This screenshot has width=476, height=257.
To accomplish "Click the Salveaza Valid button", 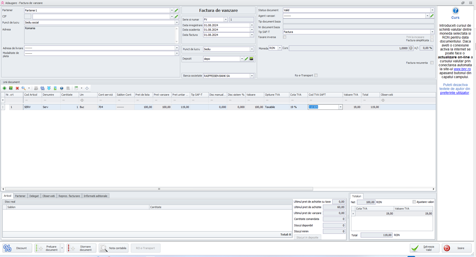I will pyautogui.click(x=424, y=248).
